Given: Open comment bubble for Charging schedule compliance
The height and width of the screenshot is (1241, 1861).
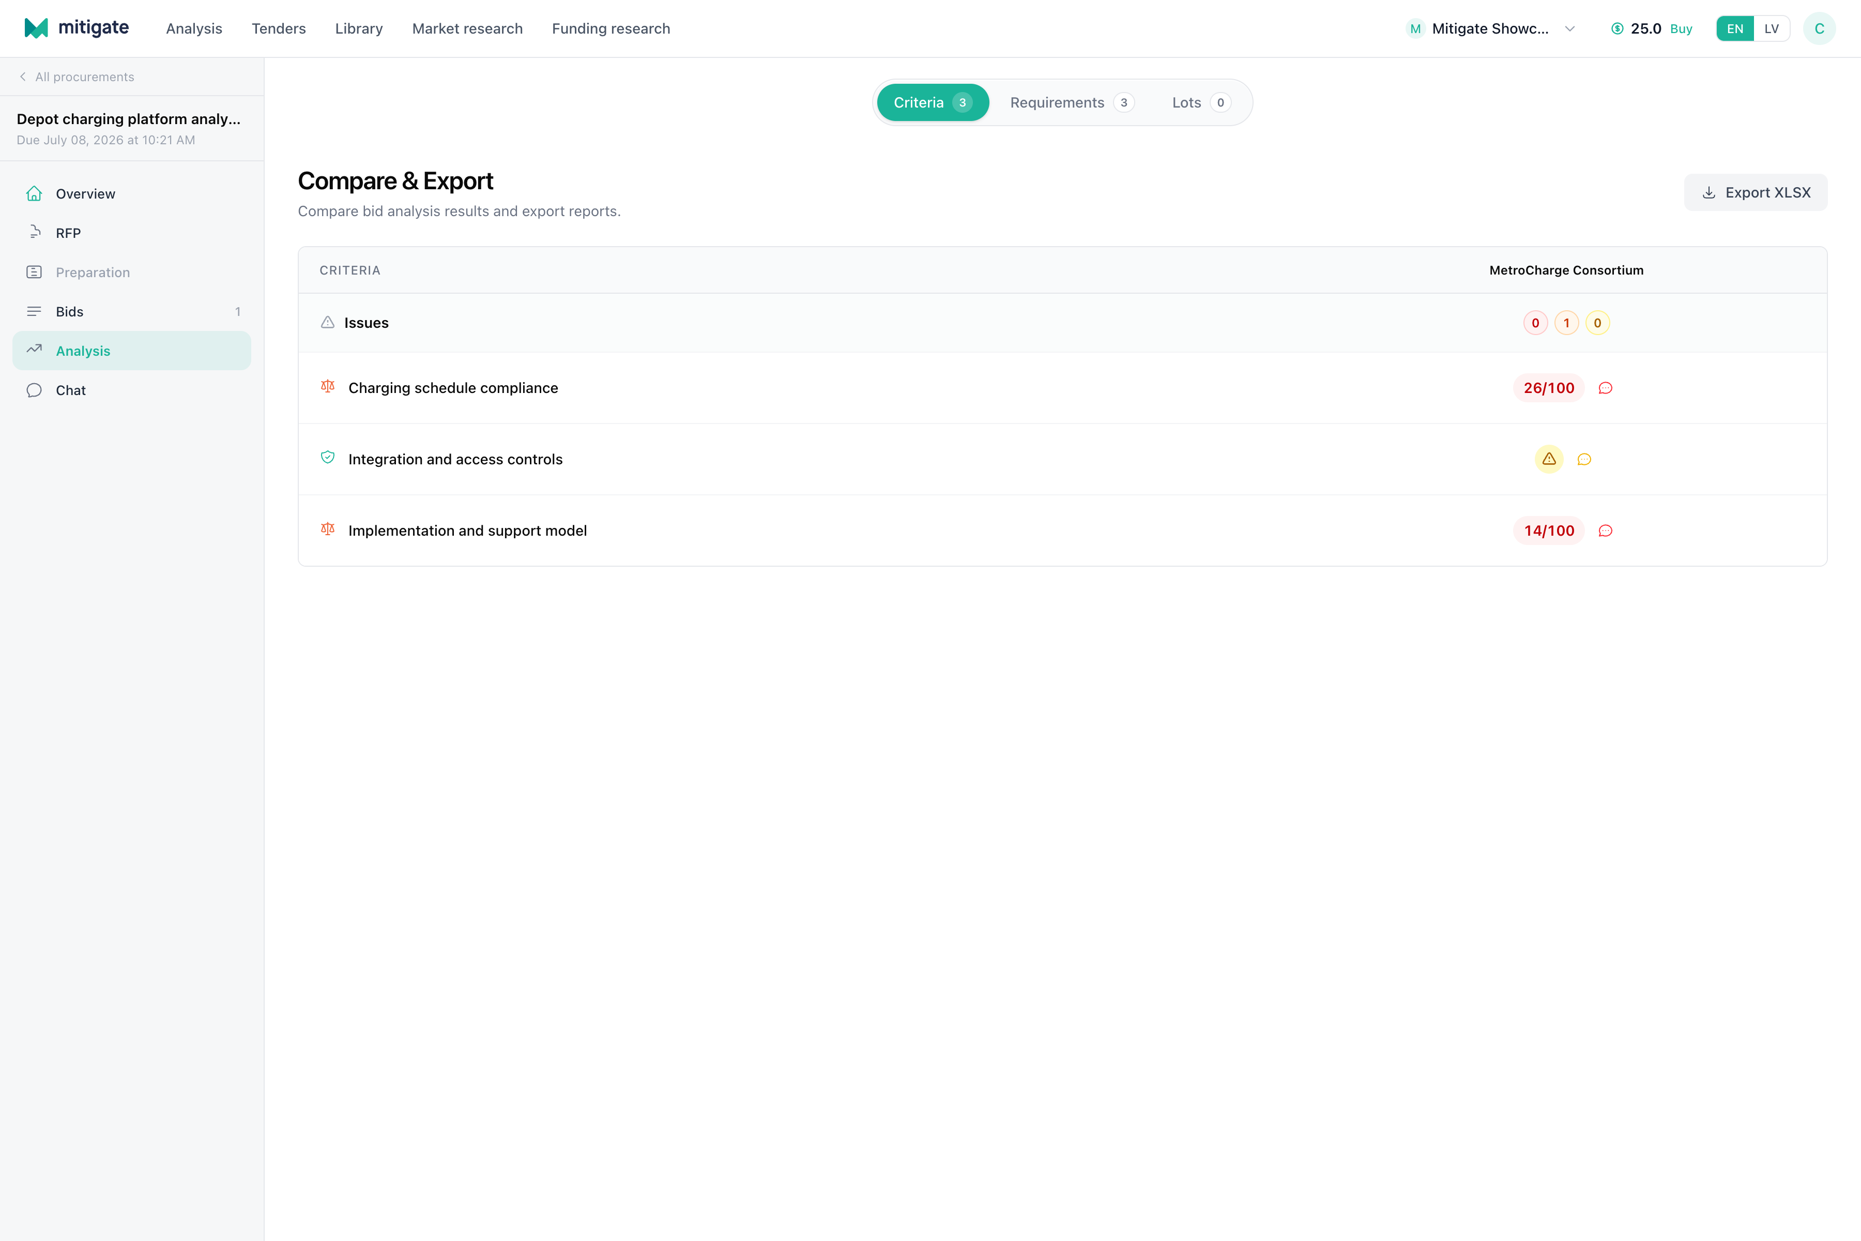Looking at the screenshot, I should click(1606, 388).
